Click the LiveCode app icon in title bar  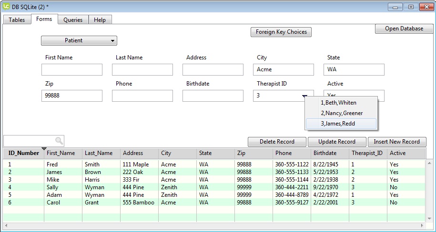point(7,7)
